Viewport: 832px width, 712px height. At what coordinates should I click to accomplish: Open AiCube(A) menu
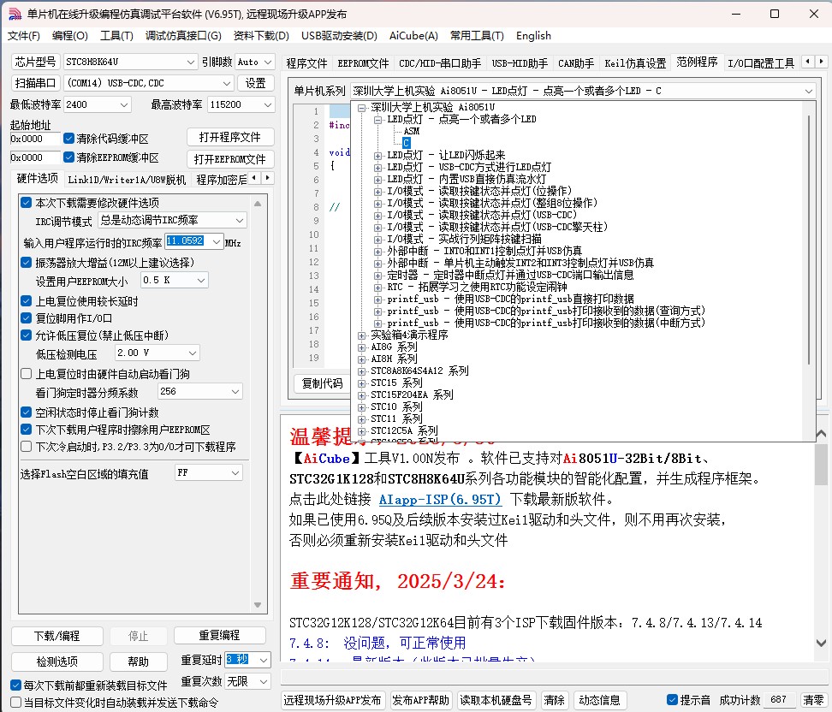click(413, 36)
